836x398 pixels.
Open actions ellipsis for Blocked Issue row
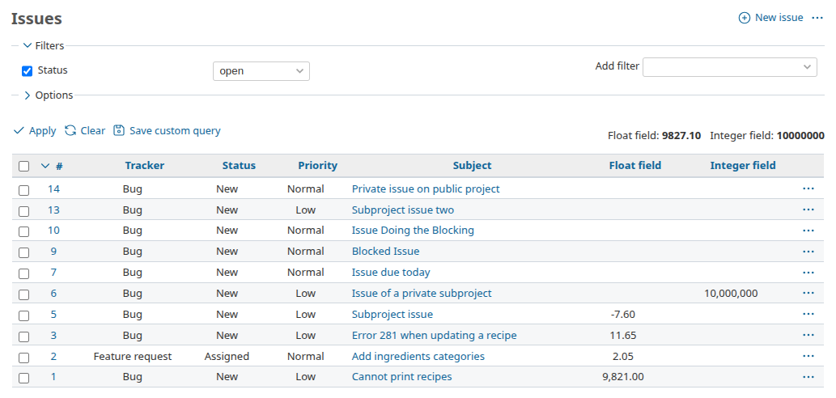point(808,252)
